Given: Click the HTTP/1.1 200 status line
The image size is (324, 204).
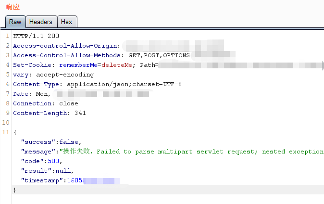Looking at the screenshot, I should (x=36, y=36).
